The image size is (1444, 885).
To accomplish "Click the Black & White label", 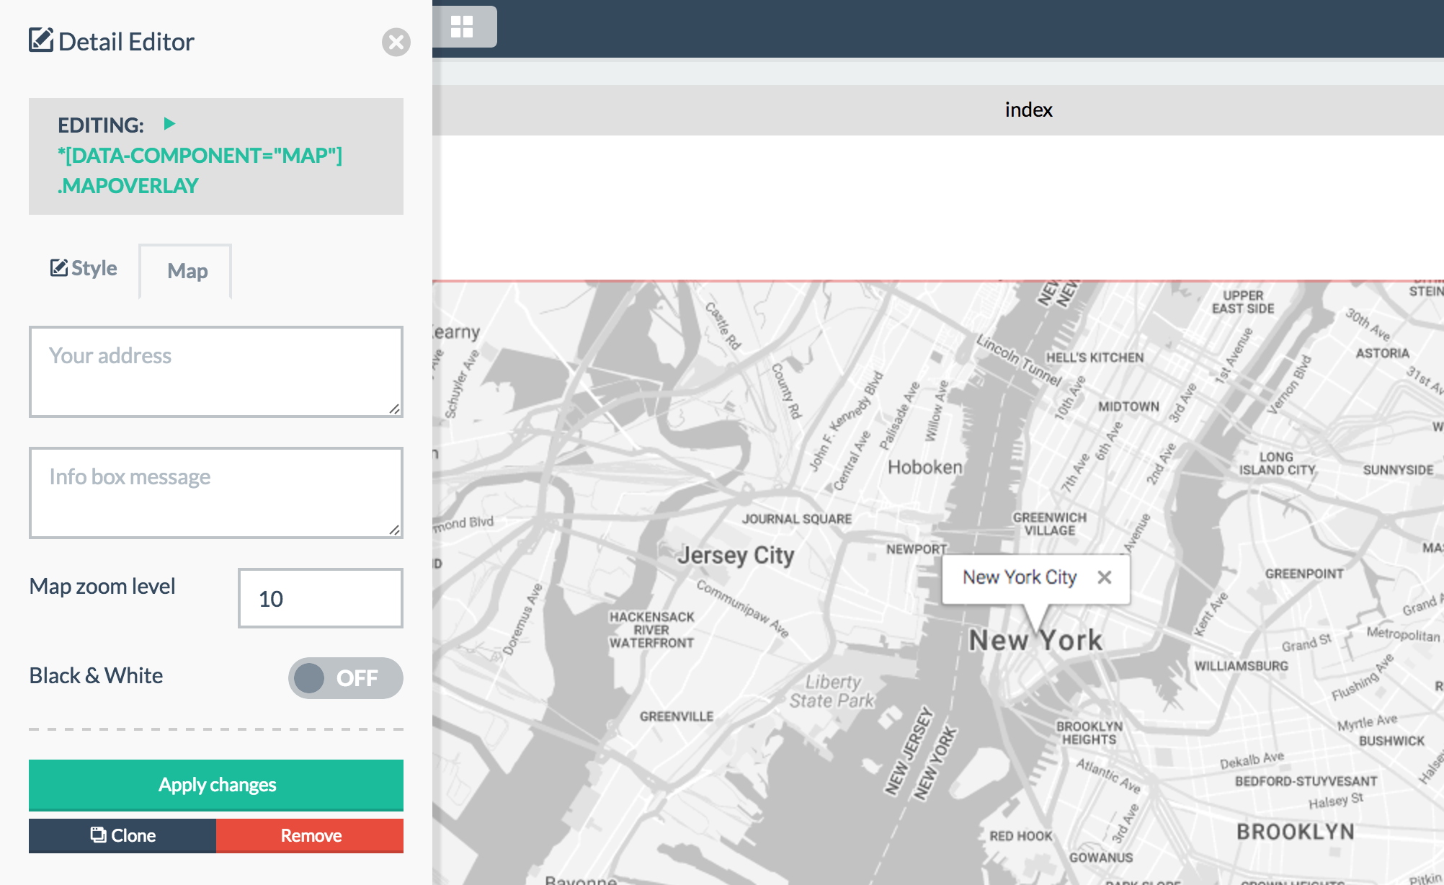I will click(96, 676).
